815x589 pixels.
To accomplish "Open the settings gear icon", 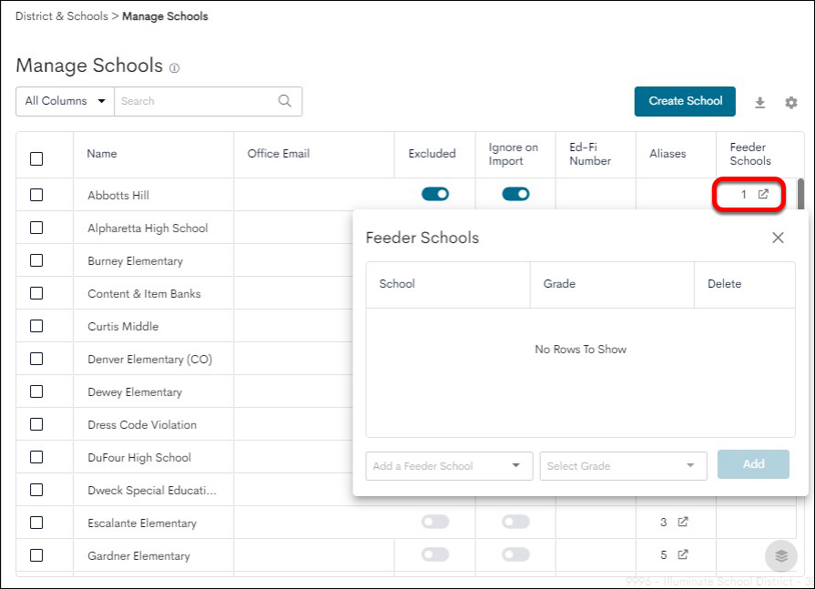I will tap(791, 103).
